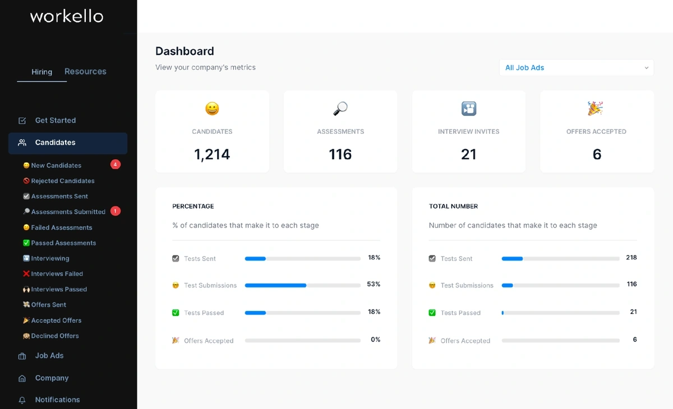Image resolution: width=673 pixels, height=409 pixels.
Task: Open Job Ads section
Action: (x=49, y=356)
